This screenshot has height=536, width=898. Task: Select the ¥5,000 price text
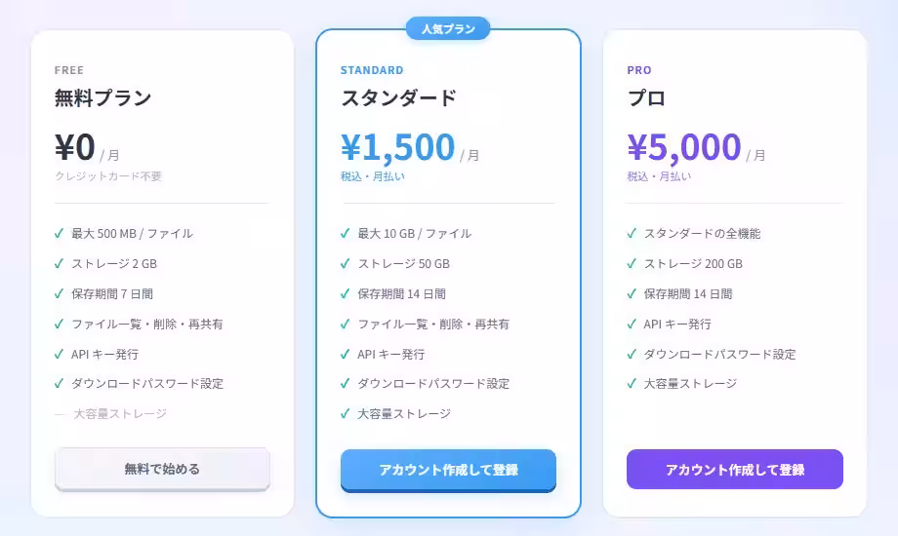pos(684,147)
